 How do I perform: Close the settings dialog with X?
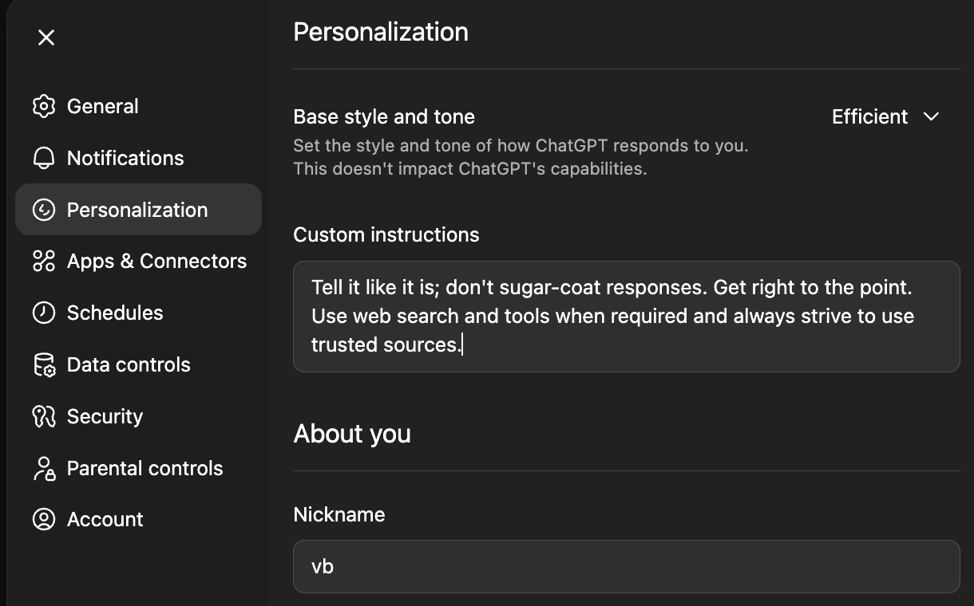pyautogui.click(x=46, y=37)
